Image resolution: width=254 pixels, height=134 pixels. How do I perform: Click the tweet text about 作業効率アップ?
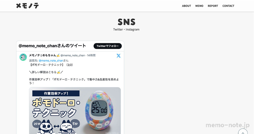[x=74, y=81]
